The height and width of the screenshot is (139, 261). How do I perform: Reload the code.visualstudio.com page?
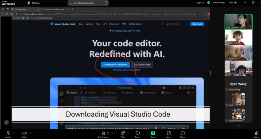[18, 18]
